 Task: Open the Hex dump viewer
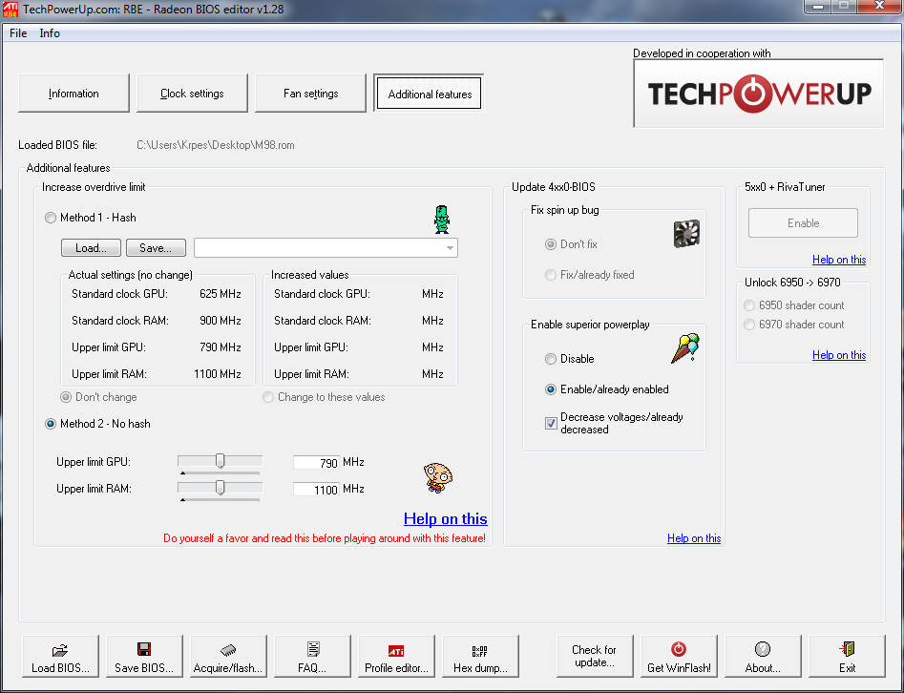tap(479, 657)
